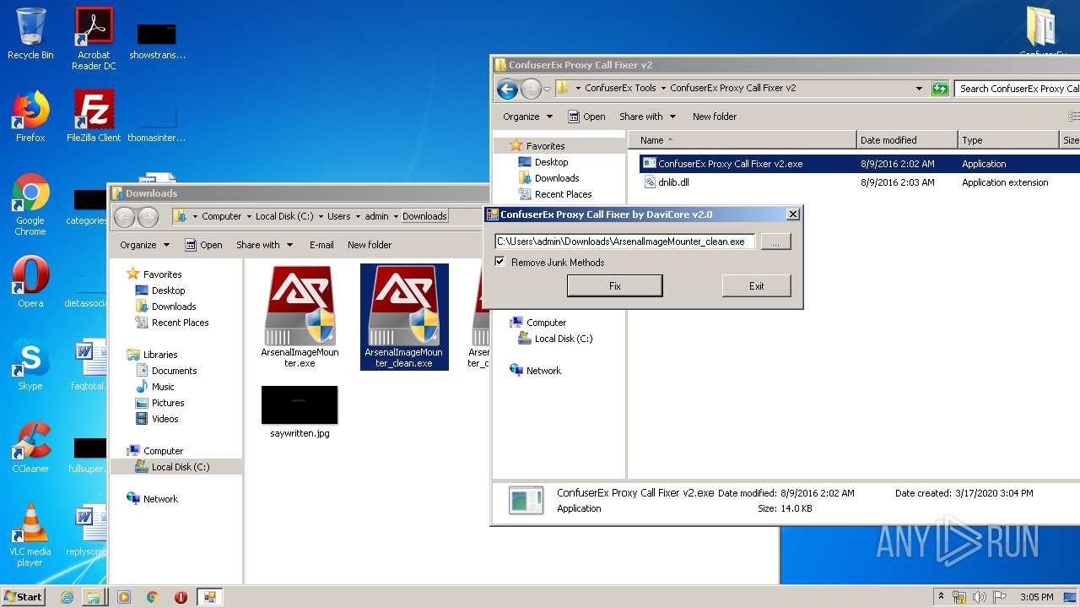
Task: Open Opera desktop icon
Action: tap(30, 282)
